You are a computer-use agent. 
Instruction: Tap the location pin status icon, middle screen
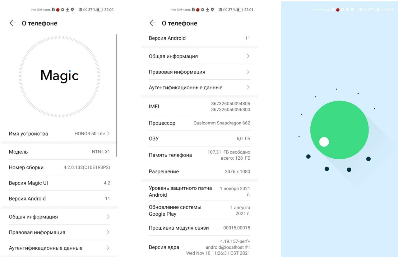click(x=212, y=10)
